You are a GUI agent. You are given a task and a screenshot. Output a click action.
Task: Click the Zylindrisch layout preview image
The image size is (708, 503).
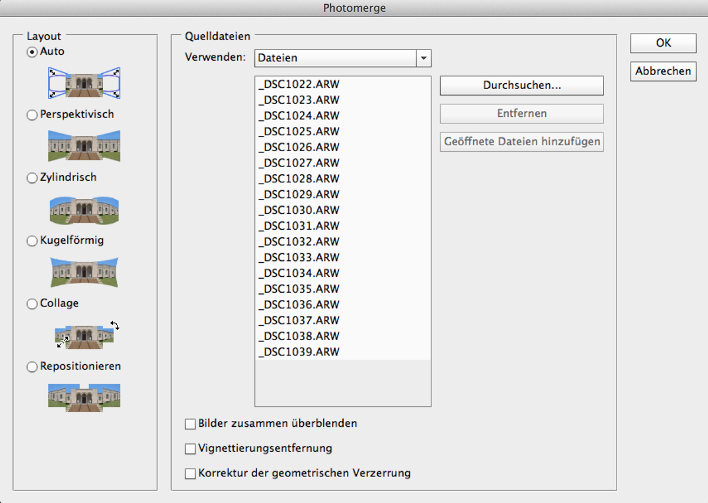[x=84, y=209]
